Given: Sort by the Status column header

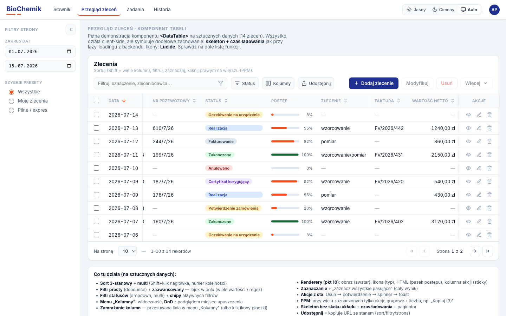Looking at the screenshot, I should 216,101.
